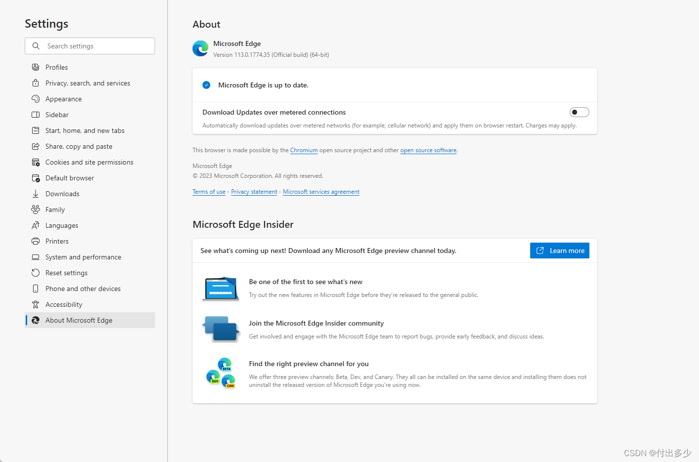Click the Start, home, and new tabs icon
Image resolution: width=699 pixels, height=462 pixels.
coord(36,130)
